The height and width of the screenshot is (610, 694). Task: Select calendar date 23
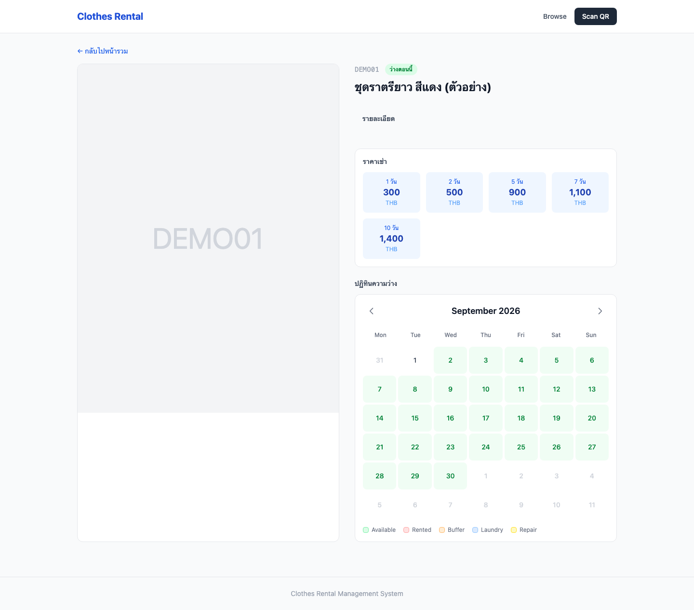pyautogui.click(x=450, y=447)
